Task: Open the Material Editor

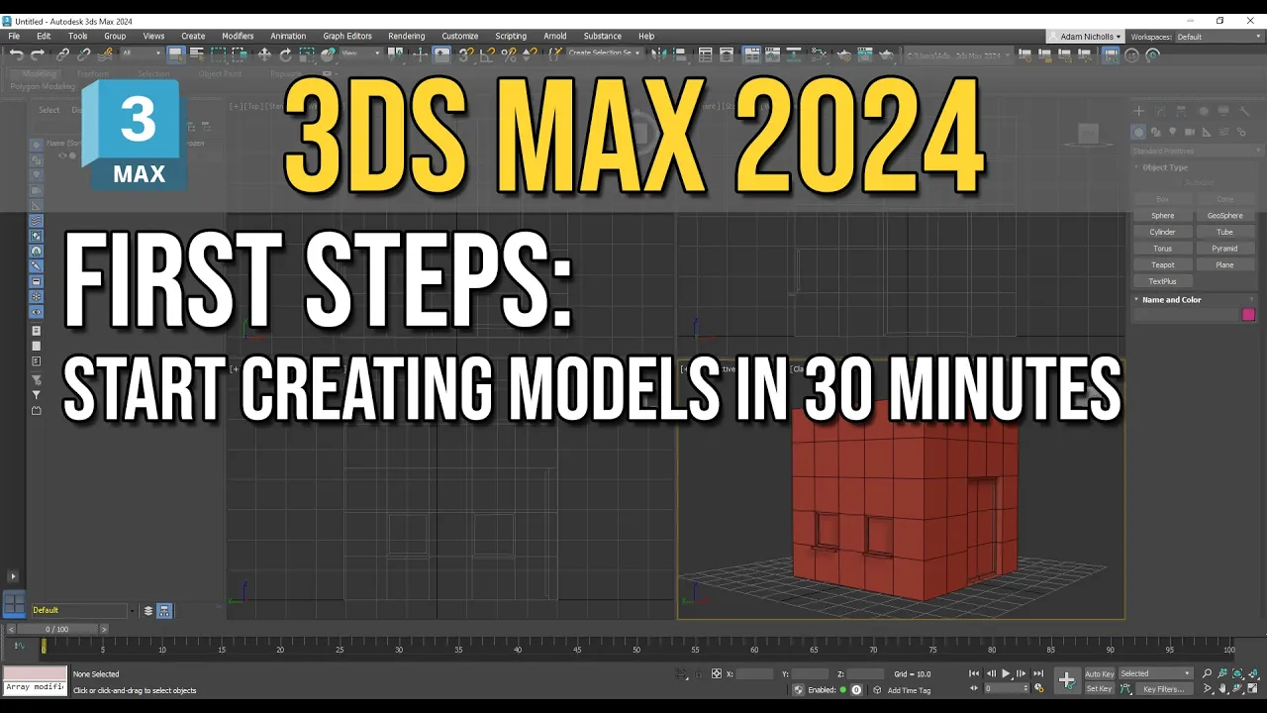Action: (821, 54)
